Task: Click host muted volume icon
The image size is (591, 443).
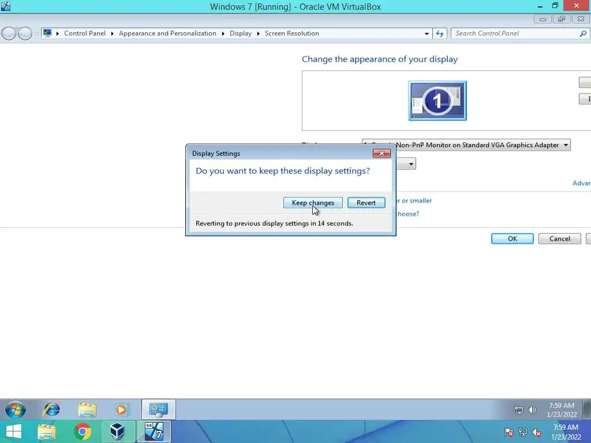Action: (537, 432)
